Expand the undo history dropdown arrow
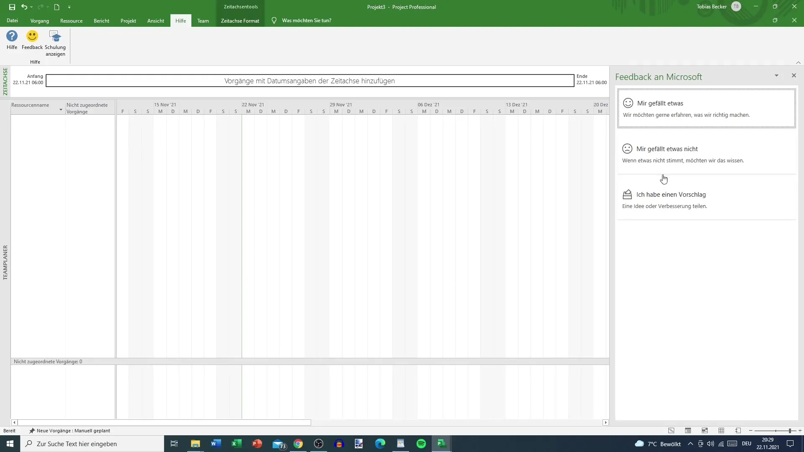 pyautogui.click(x=31, y=7)
